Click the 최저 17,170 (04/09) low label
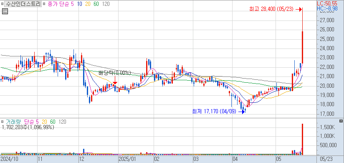Screen dimensions: 344x163 point(214,112)
